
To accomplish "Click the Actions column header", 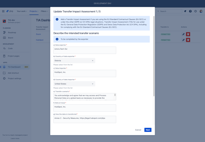I will (x=184, y=27).
